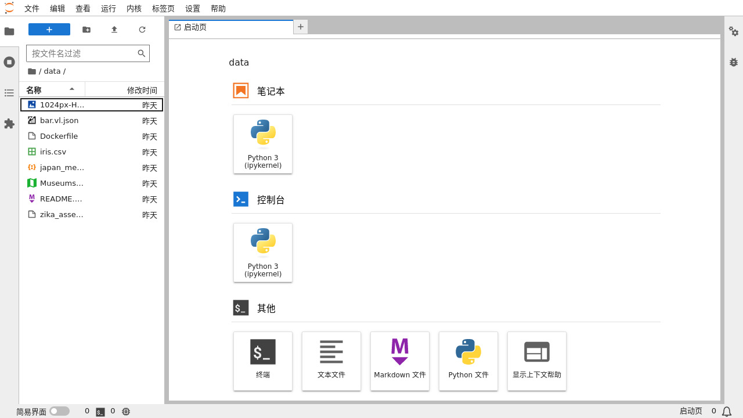Screen dimensions: 743x418
Task: Click the root folder icon in breadcrumb
Action: (32, 71)
